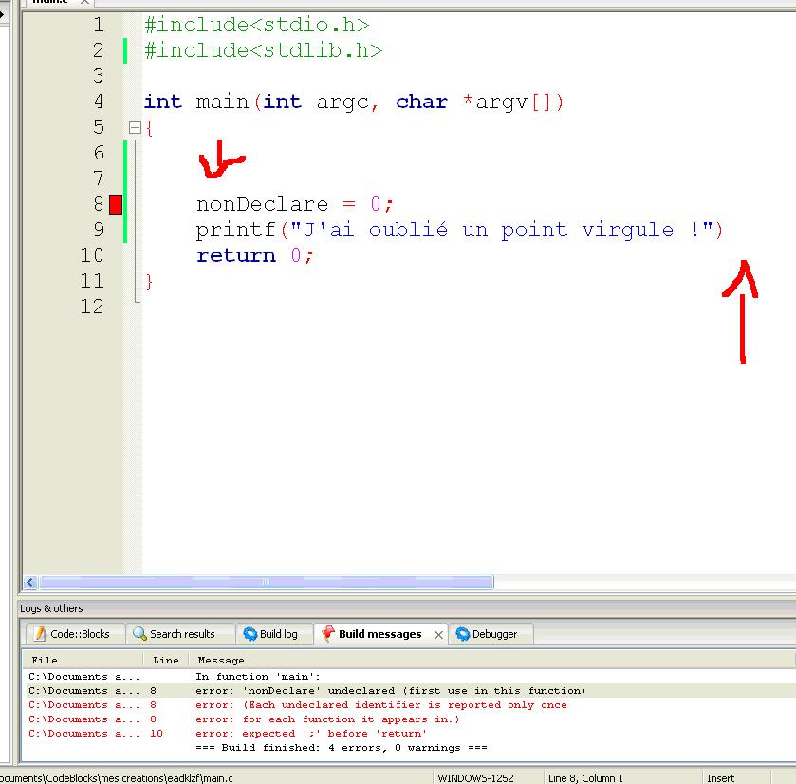Screen dimensions: 796x784
Task: Toggle the red breakpoint on line 8
Action: pos(116,203)
